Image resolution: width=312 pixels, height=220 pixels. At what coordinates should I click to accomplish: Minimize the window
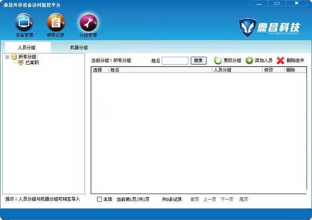click(x=259, y=3)
